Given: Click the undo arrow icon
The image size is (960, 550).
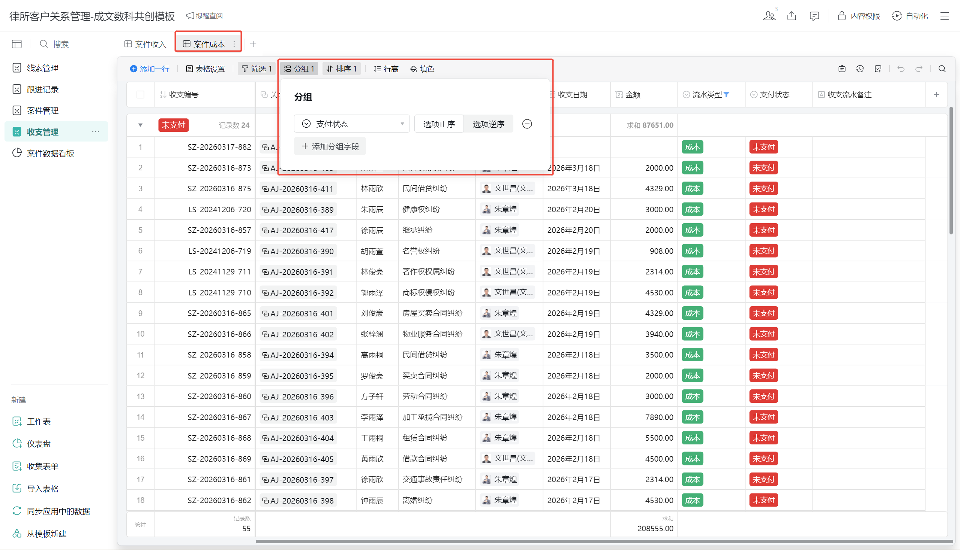Looking at the screenshot, I should (901, 69).
